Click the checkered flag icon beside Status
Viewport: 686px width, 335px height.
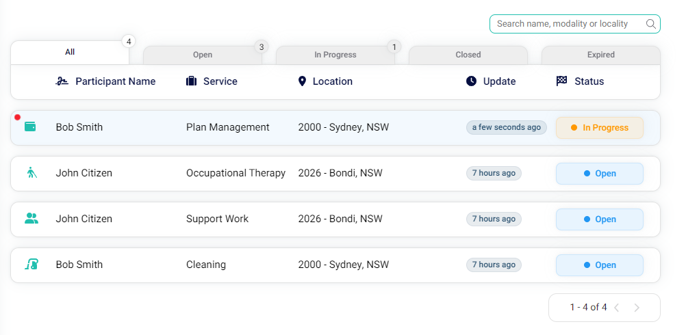pyautogui.click(x=562, y=81)
